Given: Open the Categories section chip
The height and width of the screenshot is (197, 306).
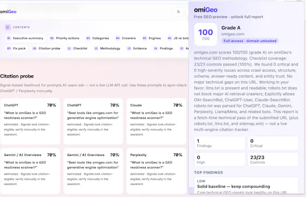Looking at the screenshot, I should [98, 38].
